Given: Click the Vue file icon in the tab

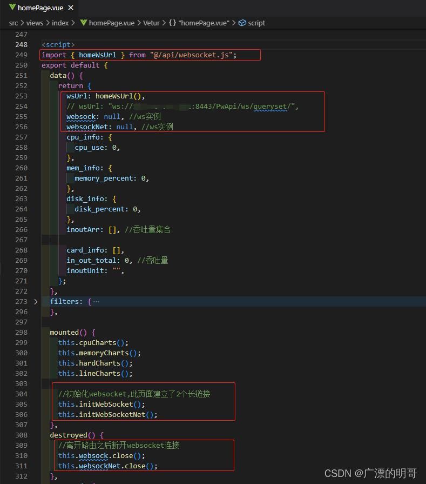Looking at the screenshot, I should [x=12, y=8].
